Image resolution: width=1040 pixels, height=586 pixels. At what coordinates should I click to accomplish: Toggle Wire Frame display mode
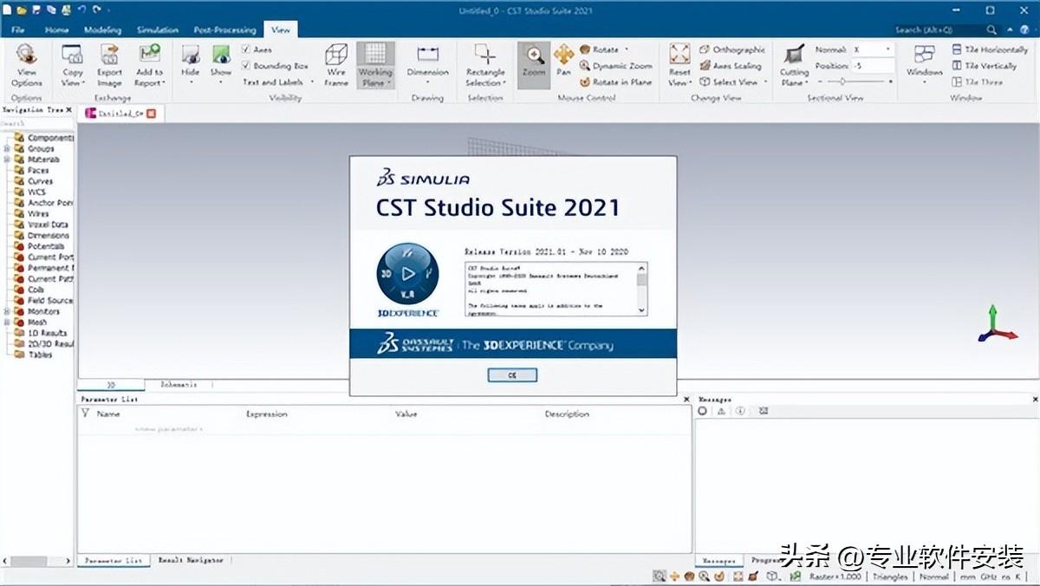336,65
